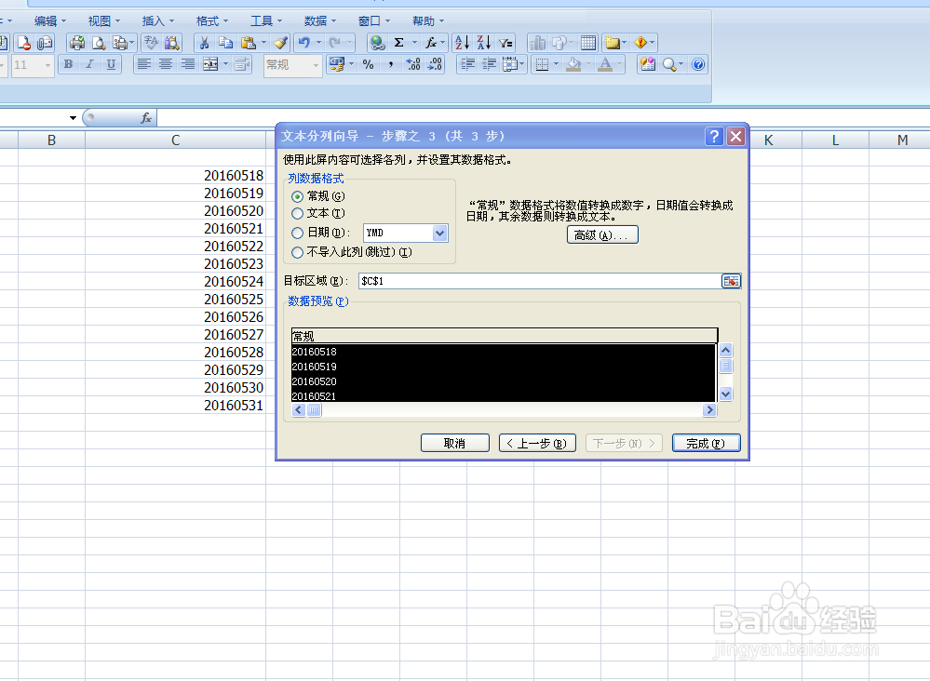Click the Spelling check icon
This screenshot has height=681, width=930.
pyautogui.click(x=151, y=43)
